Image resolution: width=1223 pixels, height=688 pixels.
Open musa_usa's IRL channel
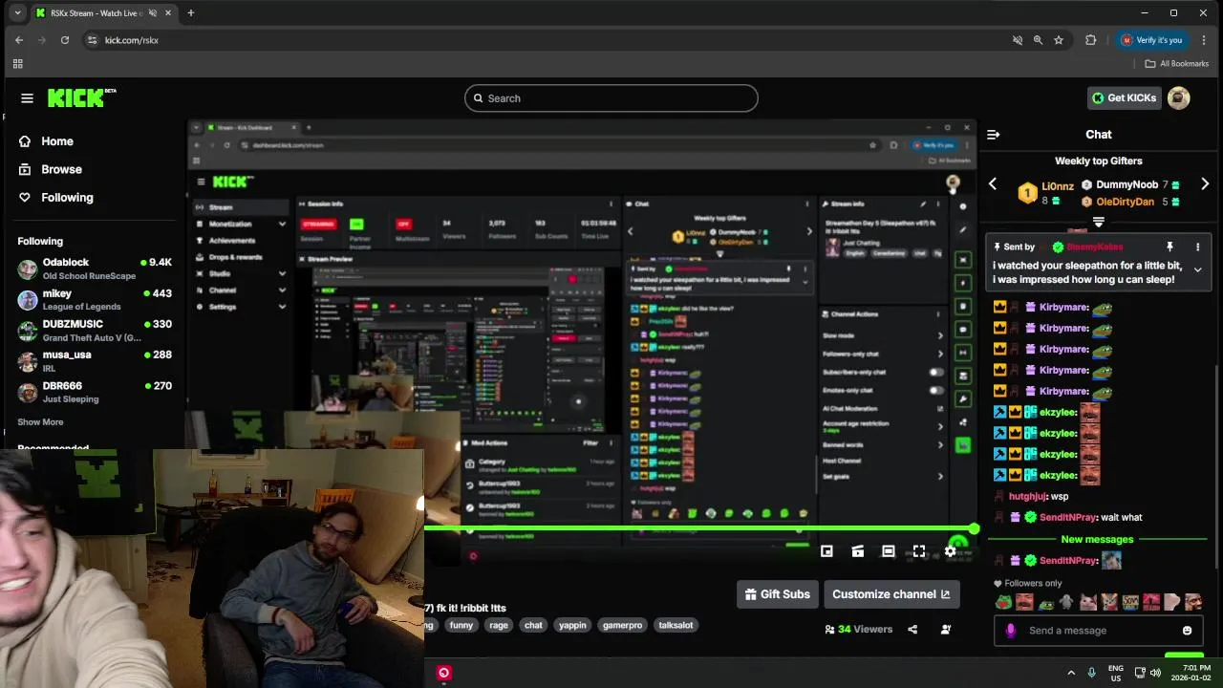pyautogui.click(x=94, y=361)
